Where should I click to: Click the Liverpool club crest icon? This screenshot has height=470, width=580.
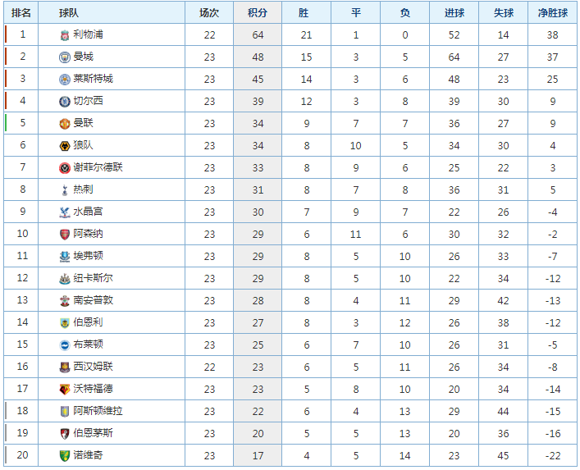[x=65, y=35]
